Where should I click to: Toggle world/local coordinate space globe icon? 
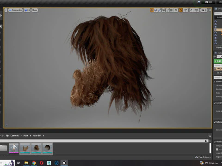pyautogui.click(x=164, y=10)
